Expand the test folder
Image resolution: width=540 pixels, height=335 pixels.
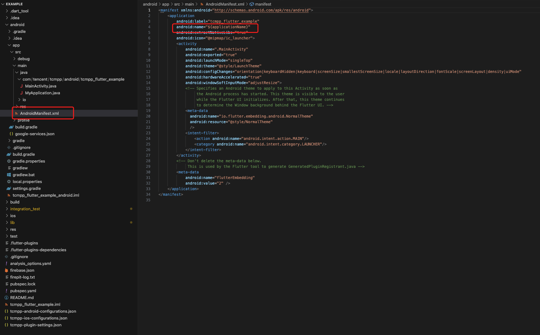click(x=7, y=236)
